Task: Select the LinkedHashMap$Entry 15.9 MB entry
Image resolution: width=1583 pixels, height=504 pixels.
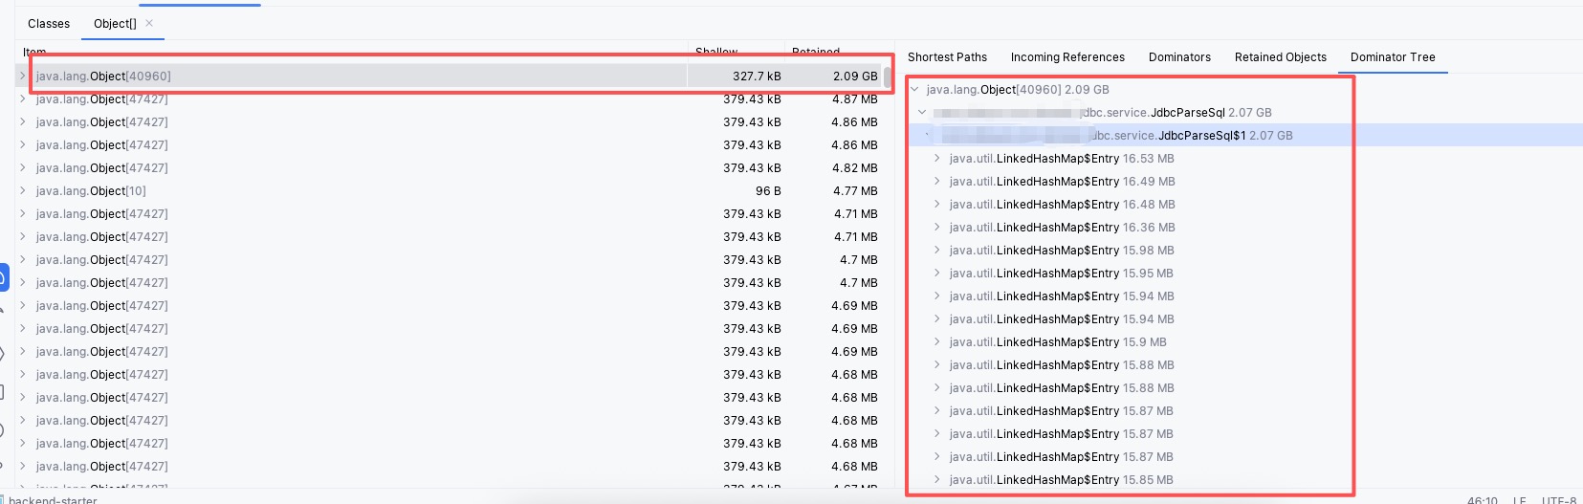Action: coord(1057,342)
